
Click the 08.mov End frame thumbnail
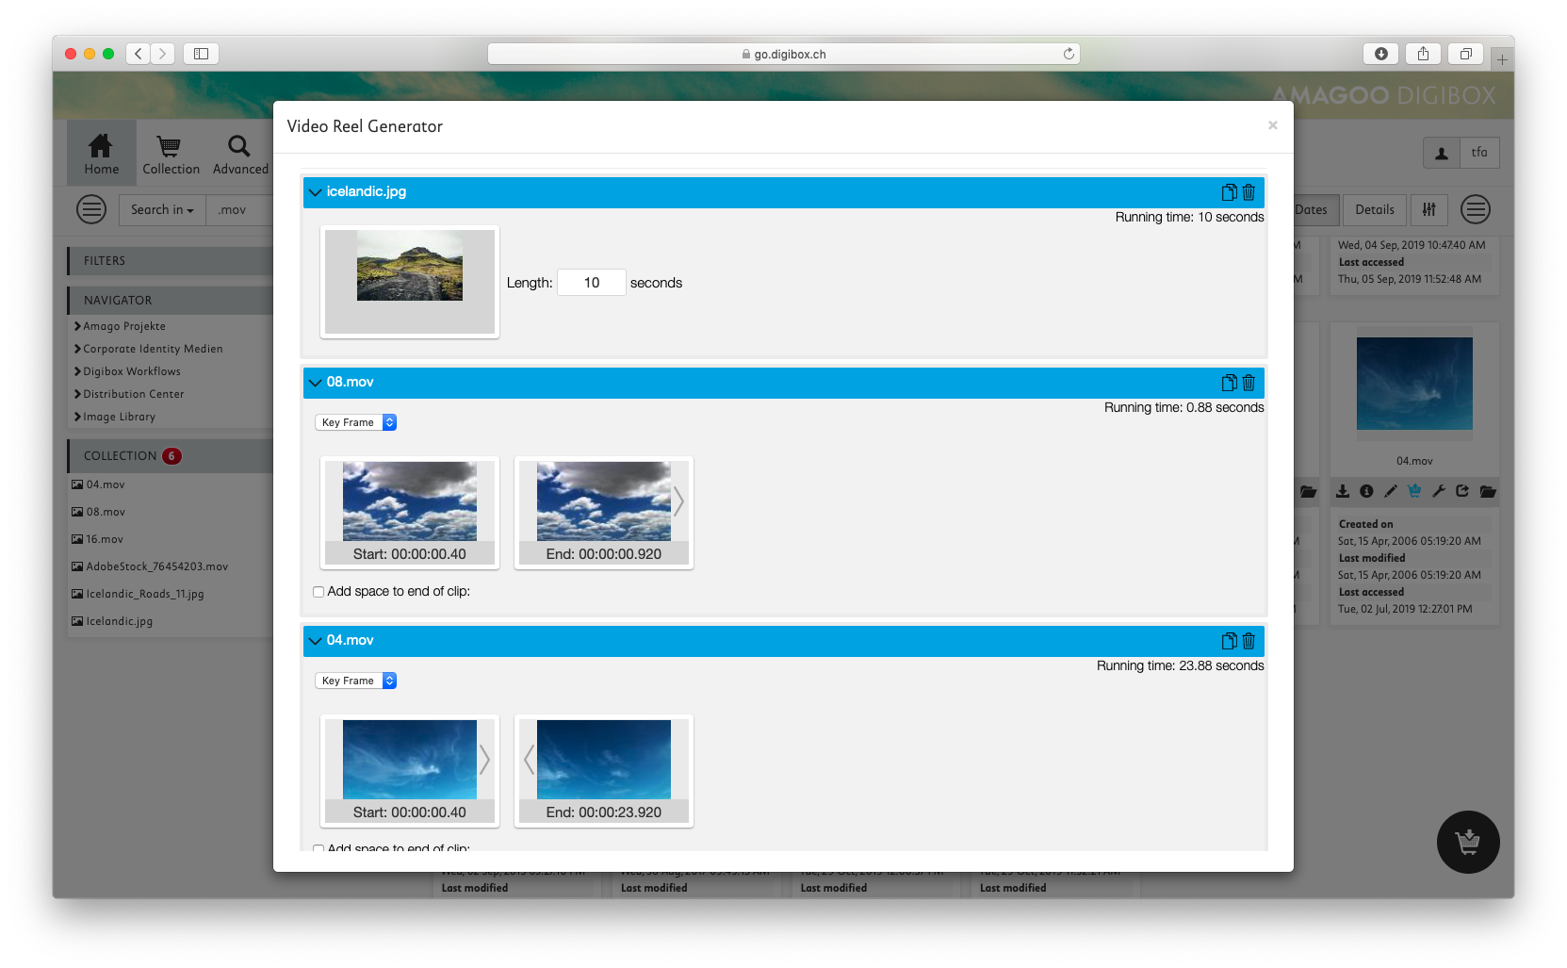coord(603,501)
